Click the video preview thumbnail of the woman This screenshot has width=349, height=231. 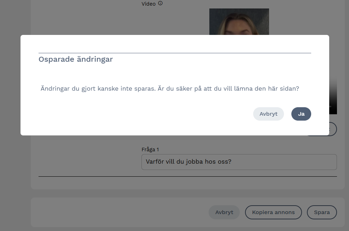tap(239, 22)
